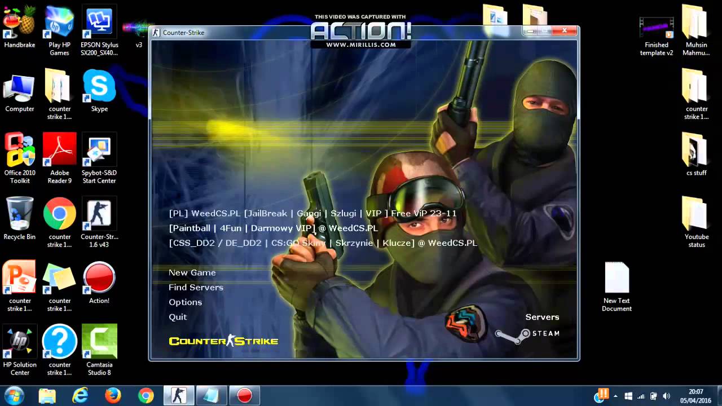
Task: Join the Paintball 4Fun WeedCS.PL server
Action: coord(274,228)
